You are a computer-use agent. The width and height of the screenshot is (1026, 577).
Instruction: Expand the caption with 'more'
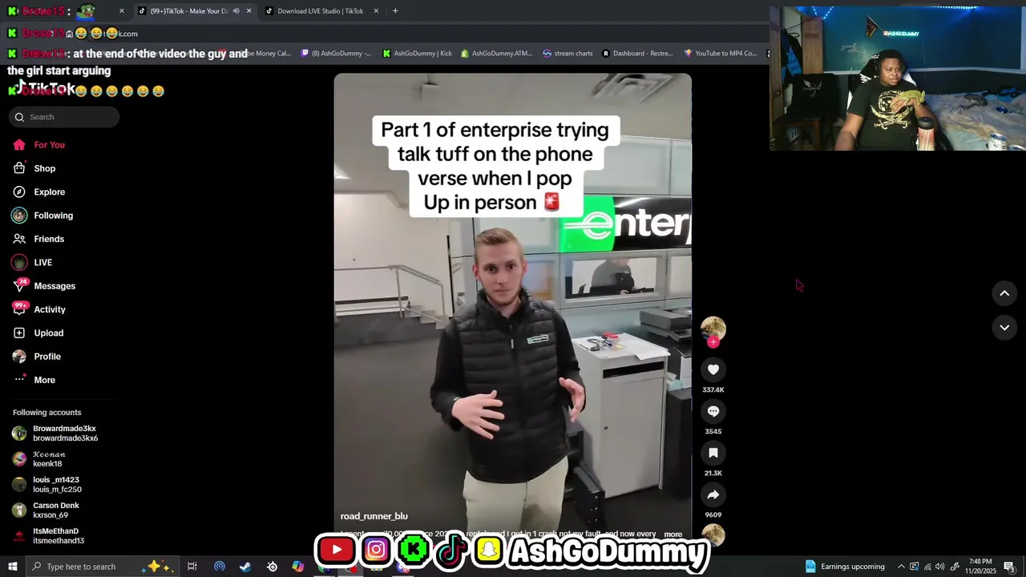point(673,535)
